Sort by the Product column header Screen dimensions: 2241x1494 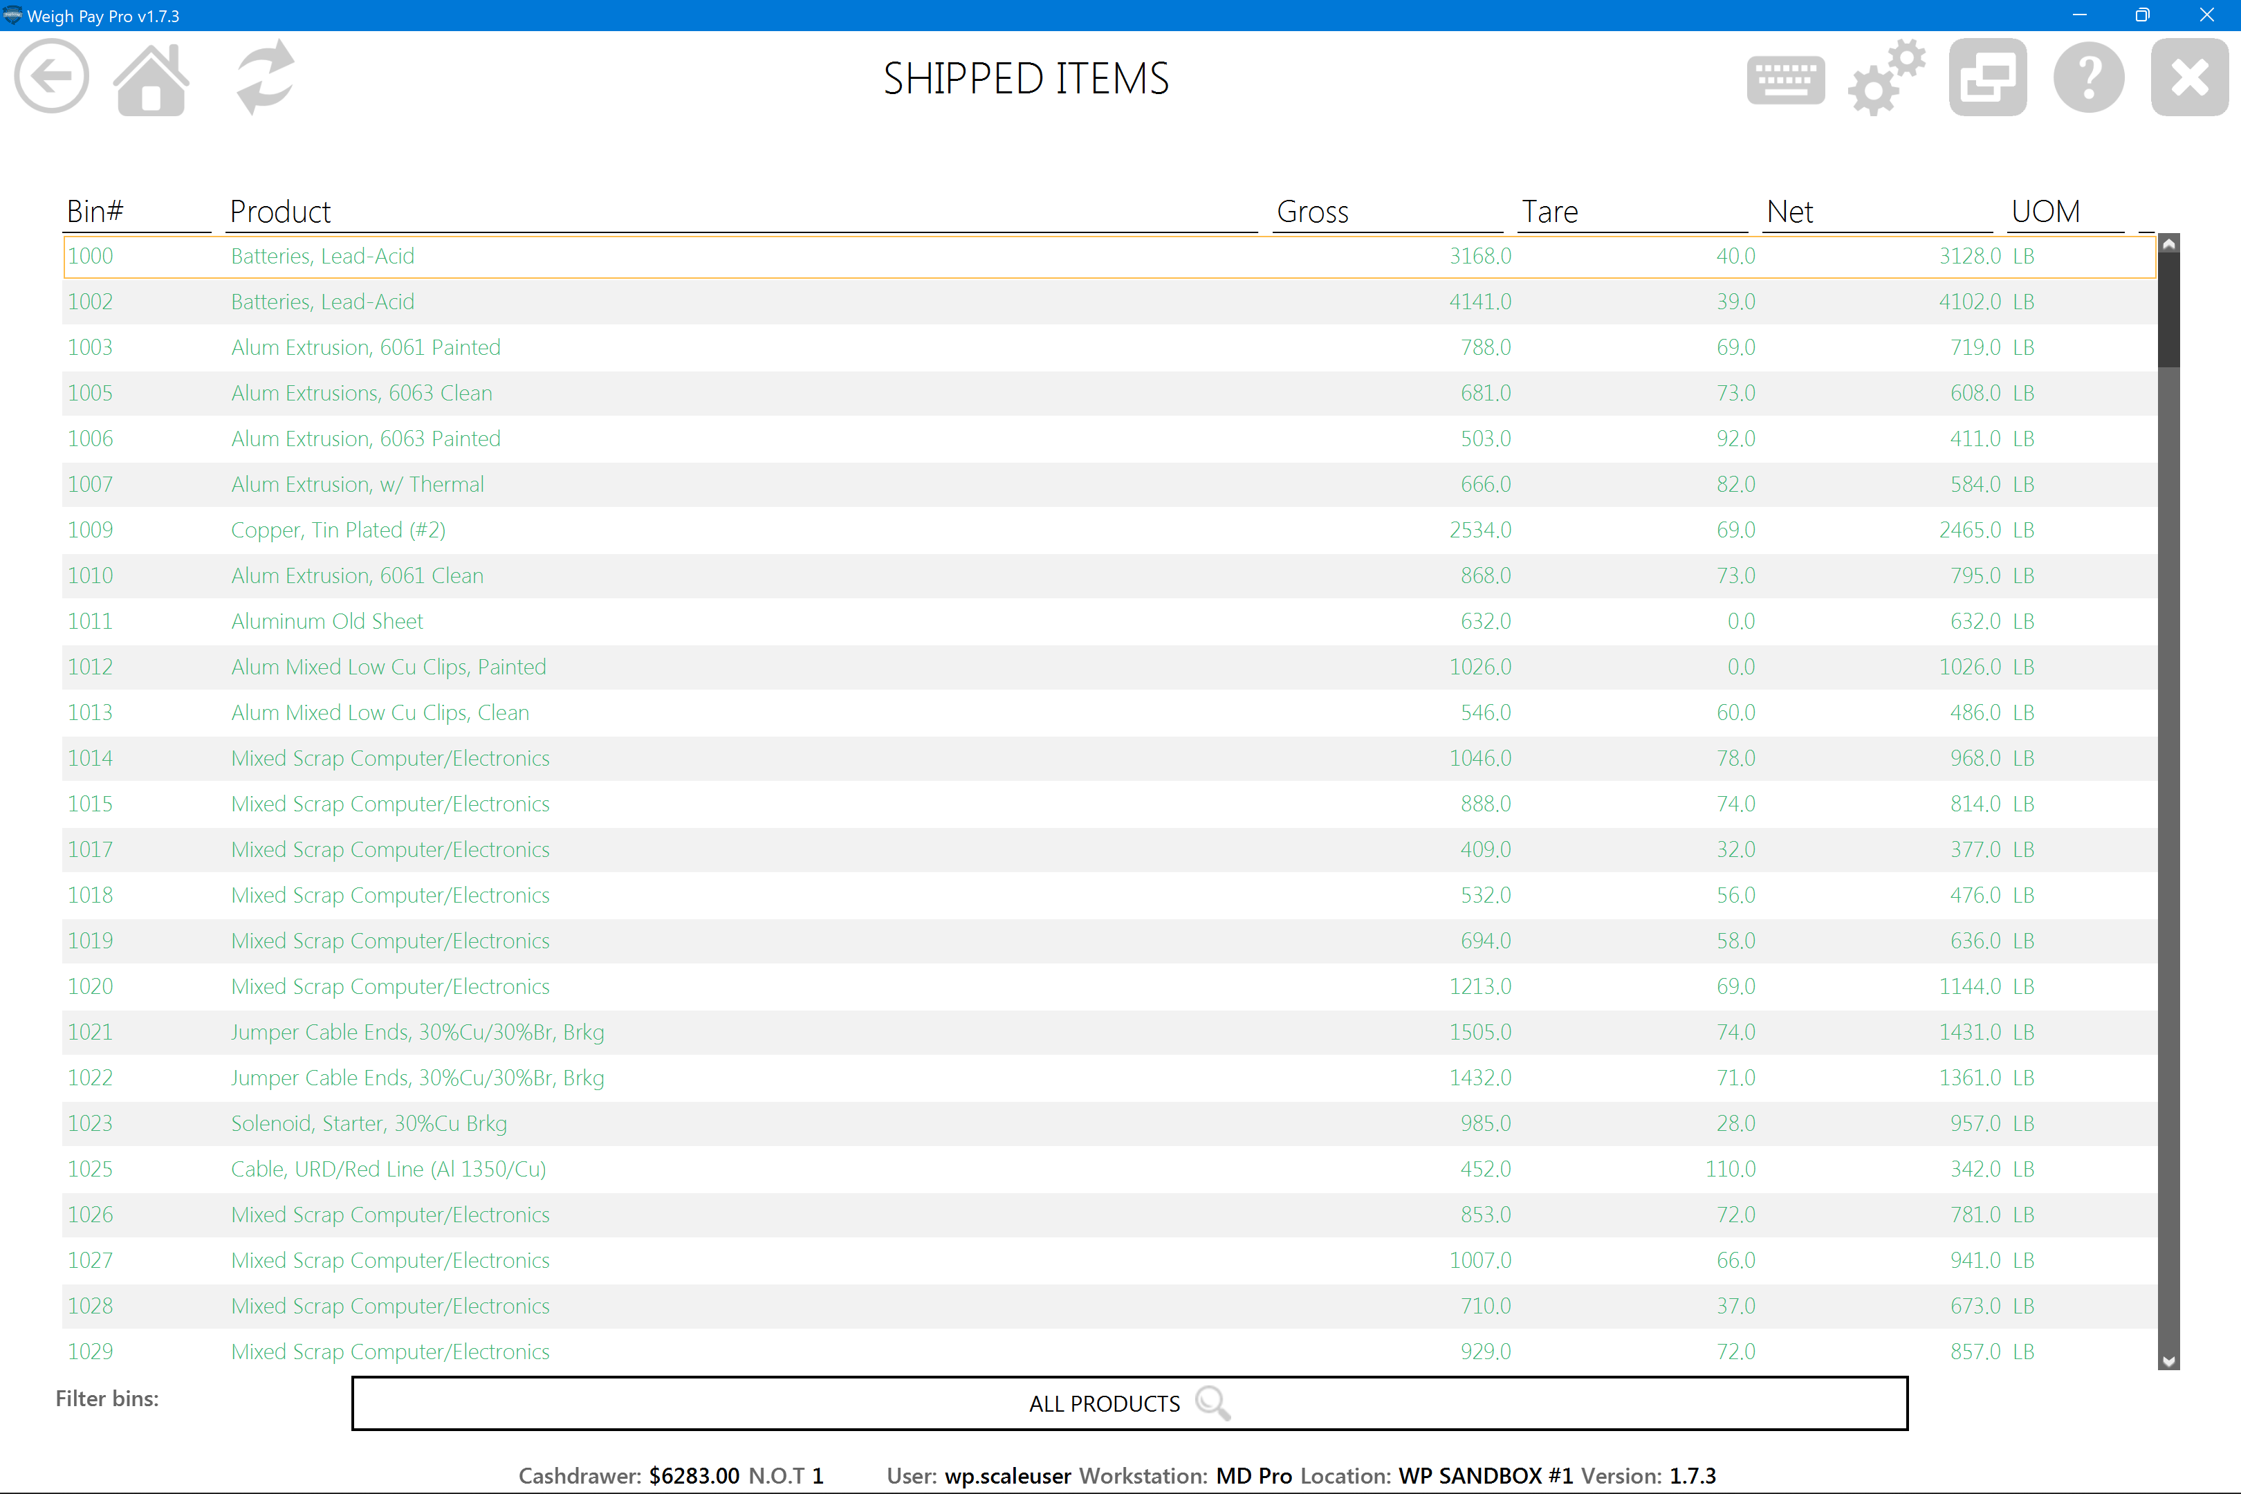click(280, 212)
